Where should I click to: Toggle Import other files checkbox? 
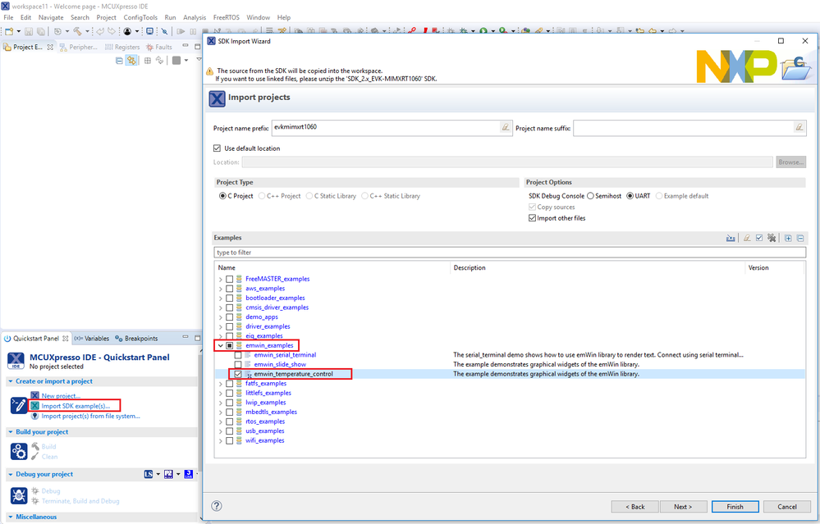533,218
